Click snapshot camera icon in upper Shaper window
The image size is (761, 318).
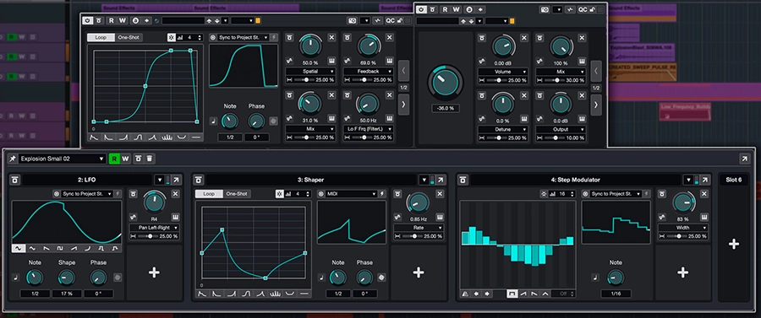pos(352,21)
